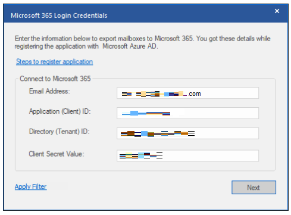
Task: Select the Directory (Tenant) ID field
Action: 187,133
